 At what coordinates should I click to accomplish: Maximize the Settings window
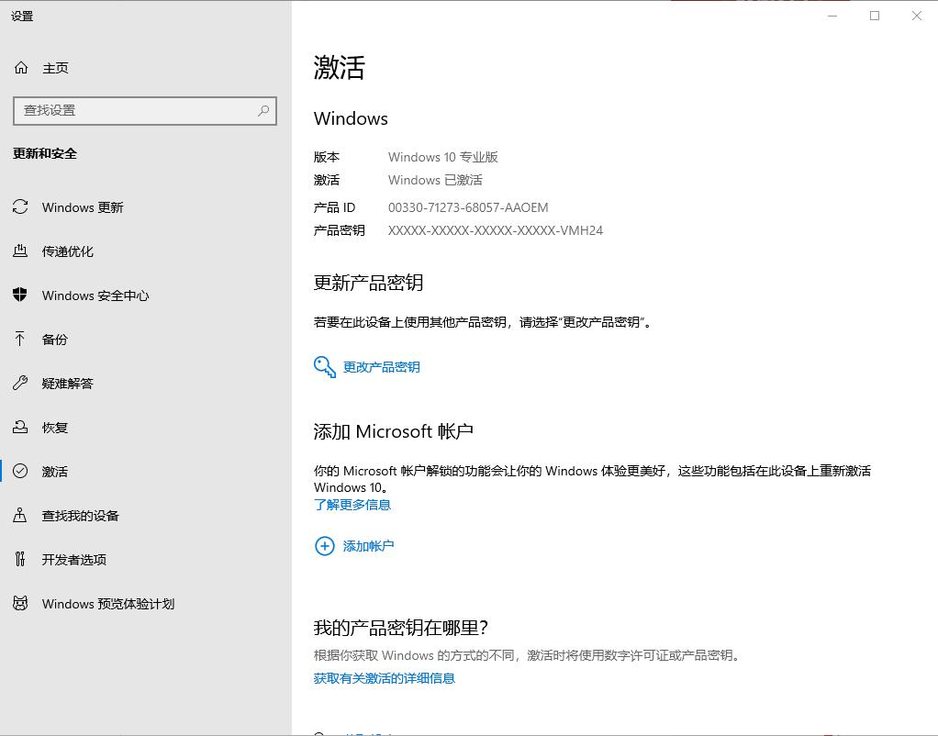click(874, 16)
